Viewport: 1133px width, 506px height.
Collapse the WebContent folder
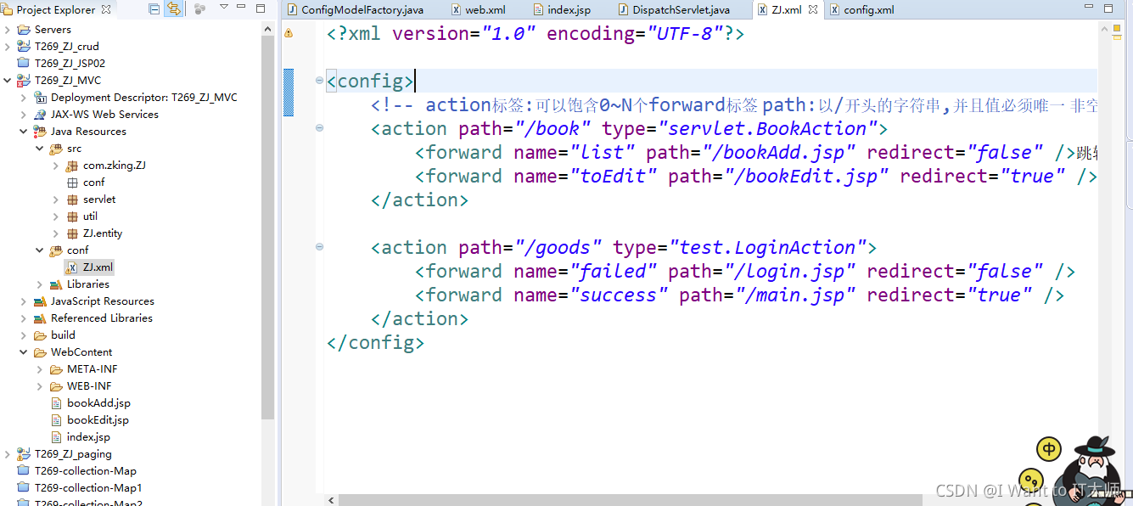click(24, 352)
